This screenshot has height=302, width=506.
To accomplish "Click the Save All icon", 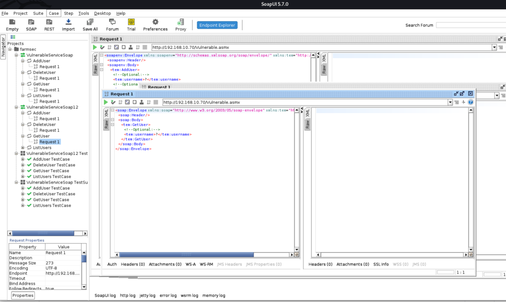I will [90, 22].
